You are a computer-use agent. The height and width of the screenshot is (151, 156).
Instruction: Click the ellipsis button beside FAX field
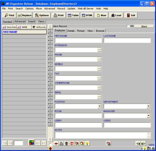99,78
